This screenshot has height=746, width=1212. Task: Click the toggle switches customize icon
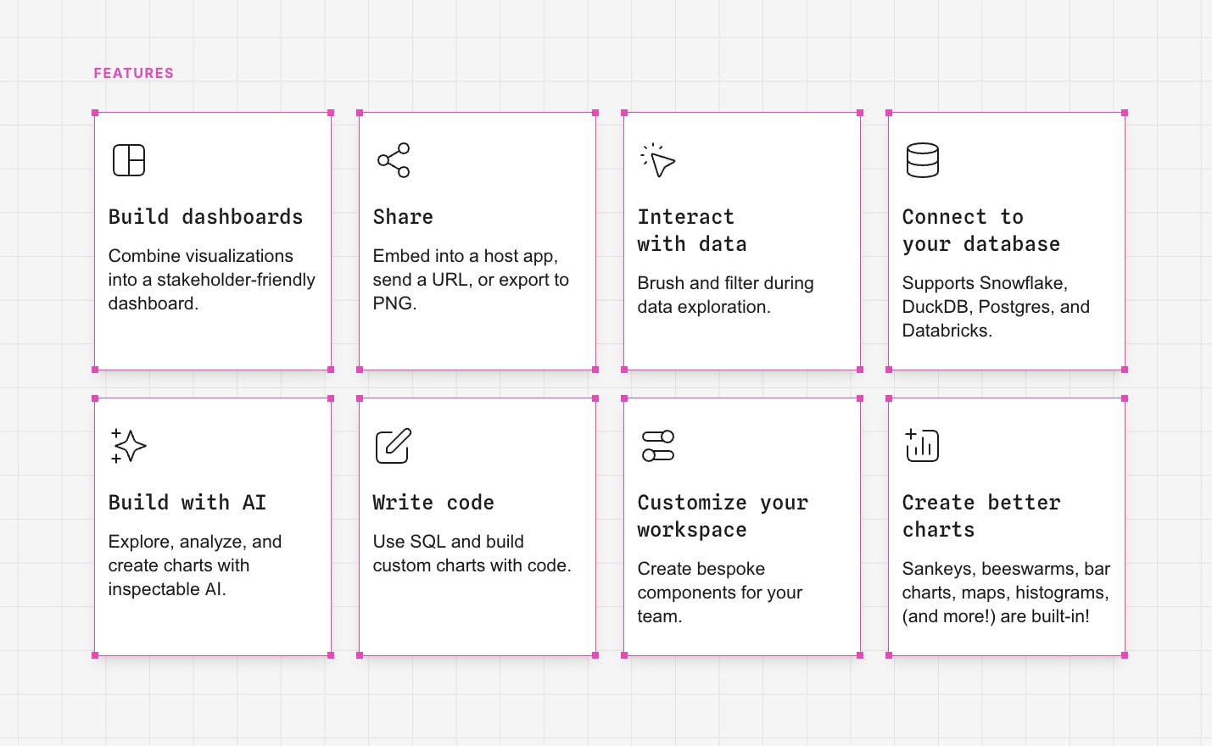(x=658, y=446)
